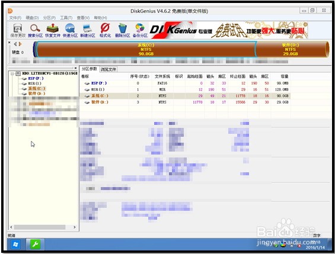Open the 文件(F) menu
The height and width of the screenshot is (254, 335).
15,18
